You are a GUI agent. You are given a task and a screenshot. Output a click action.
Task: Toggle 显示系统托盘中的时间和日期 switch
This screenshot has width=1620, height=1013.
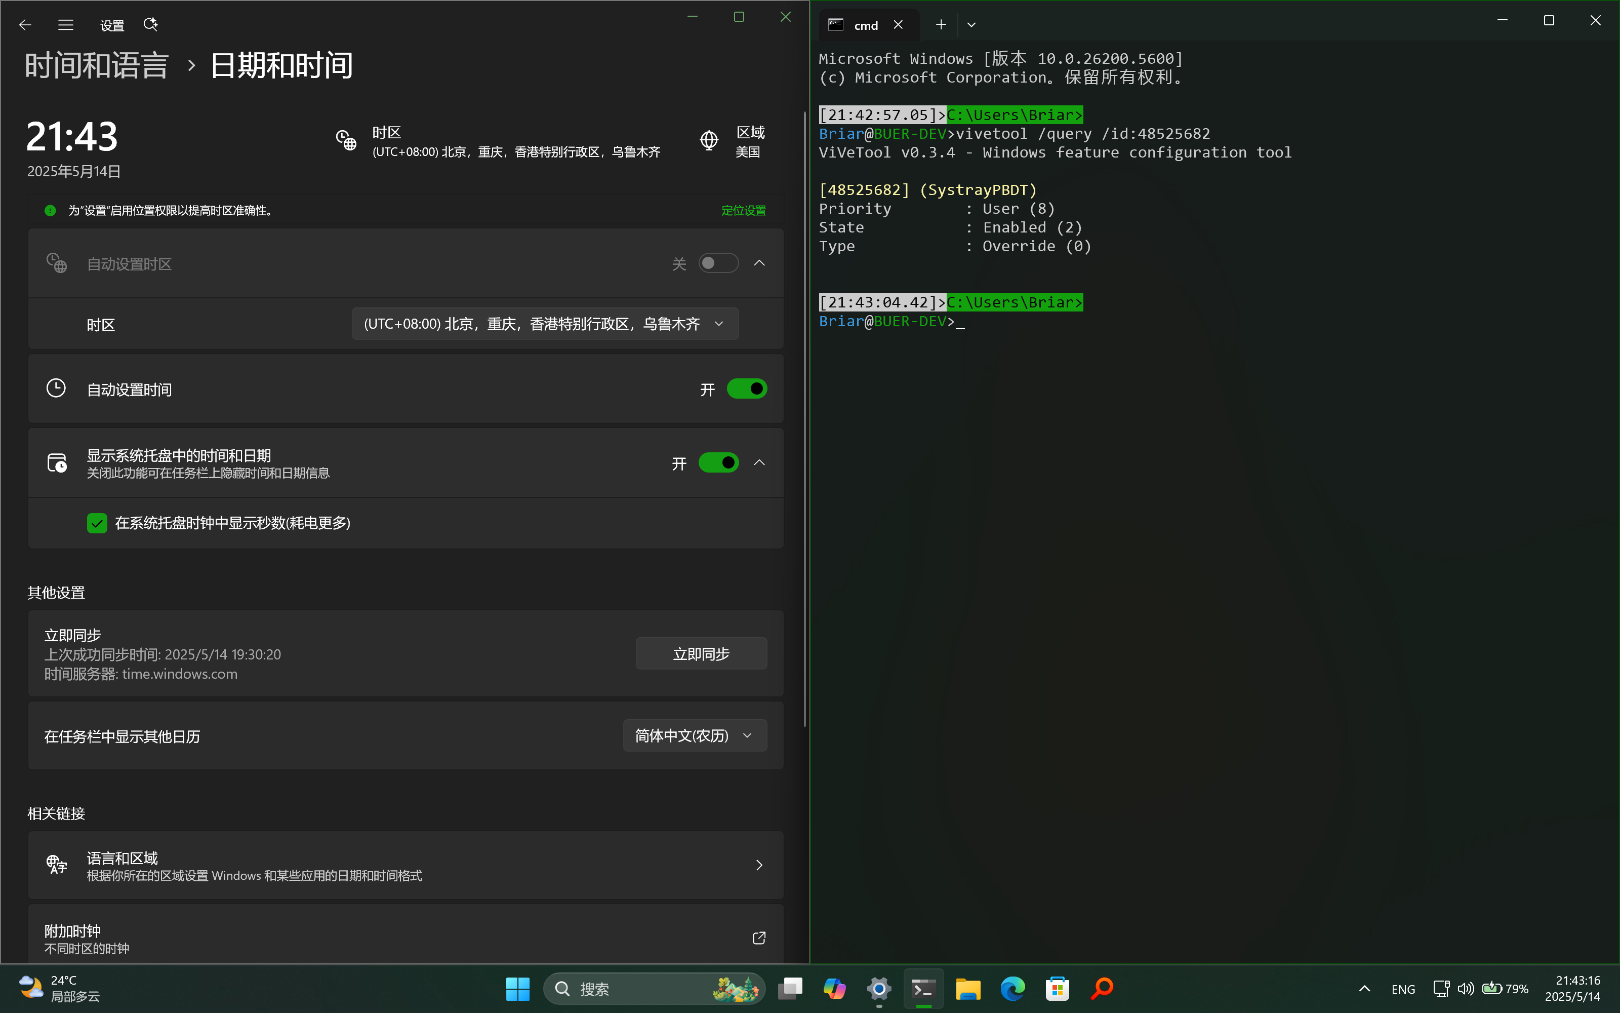pos(718,463)
